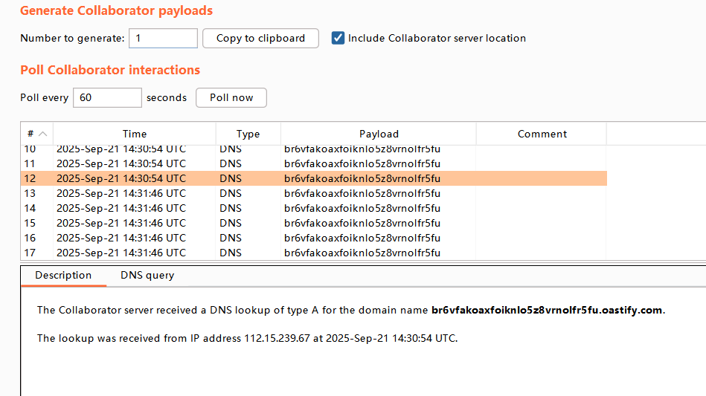This screenshot has height=396, width=706.
Task: Switch to the DNS query tab
Action: point(147,275)
